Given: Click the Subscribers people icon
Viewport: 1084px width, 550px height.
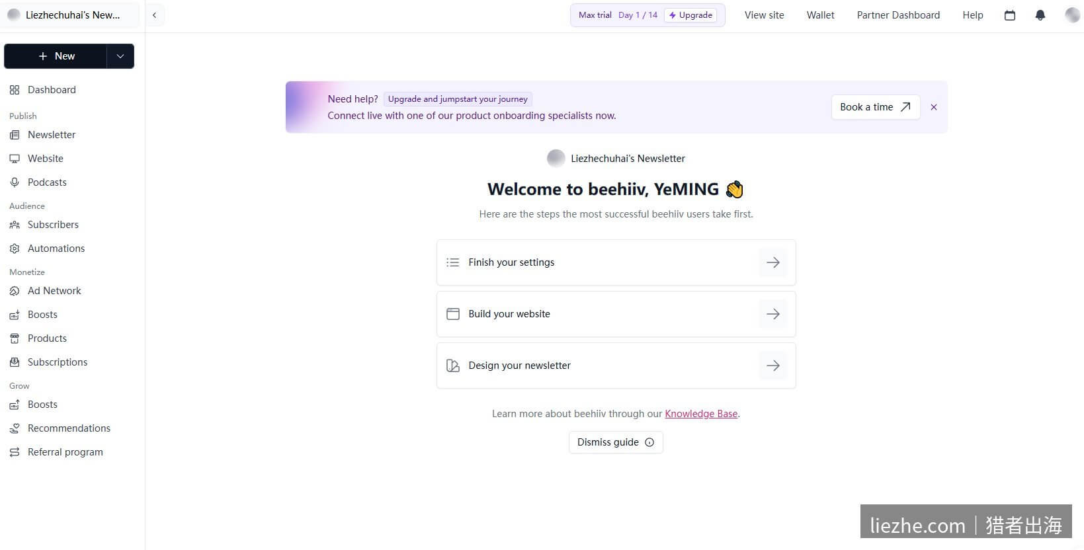Looking at the screenshot, I should [15, 225].
